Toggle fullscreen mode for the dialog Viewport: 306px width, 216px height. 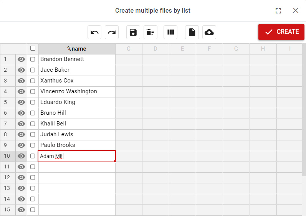(x=278, y=11)
